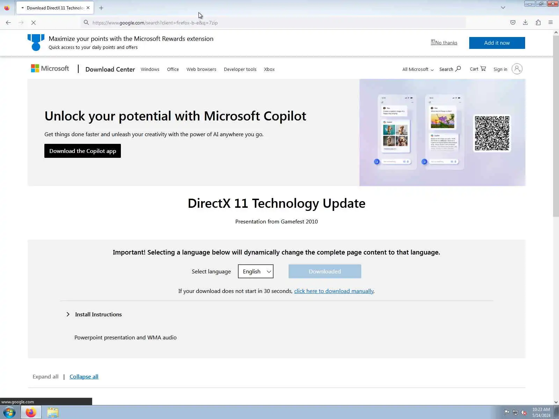This screenshot has width=559, height=419.
Task: Open Windows Explorer from the taskbar
Action: (x=53, y=412)
